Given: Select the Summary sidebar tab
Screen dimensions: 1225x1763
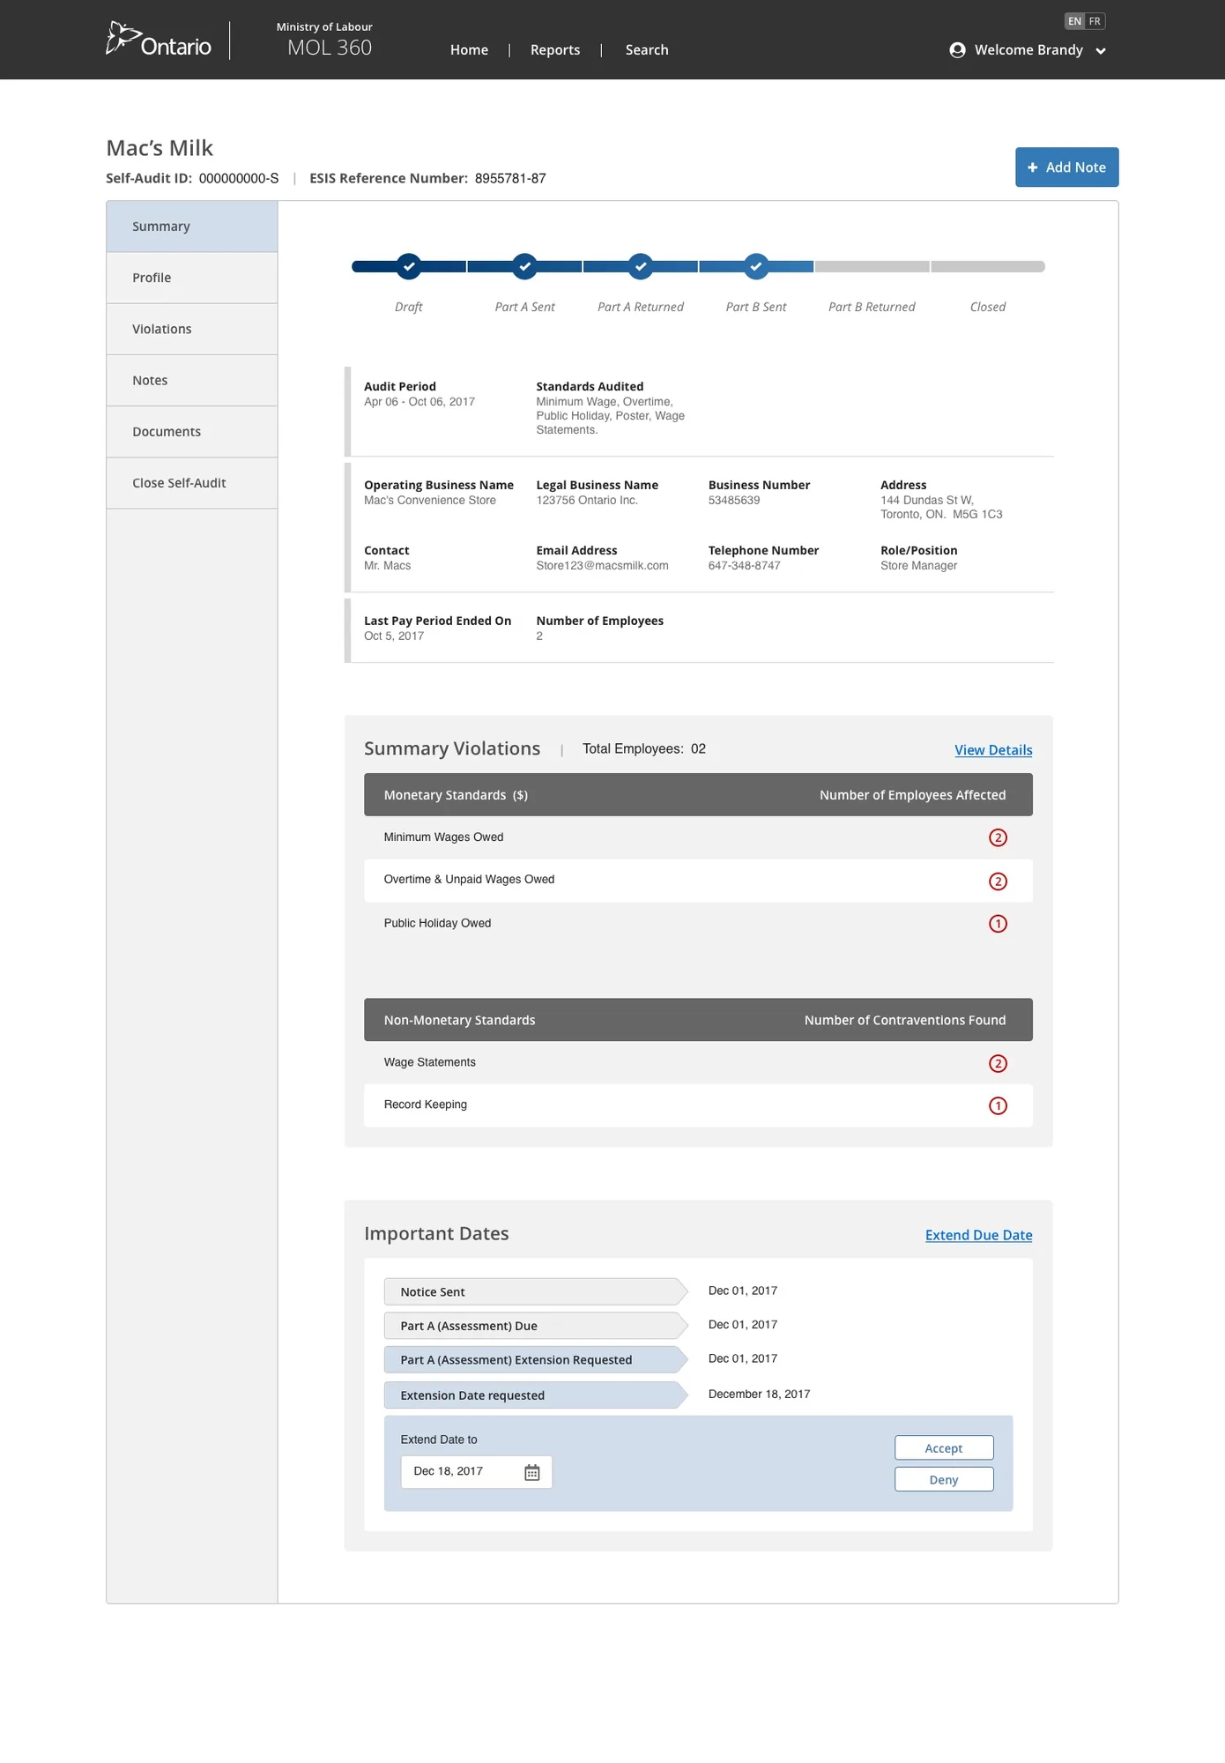Looking at the screenshot, I should pyautogui.click(x=192, y=227).
